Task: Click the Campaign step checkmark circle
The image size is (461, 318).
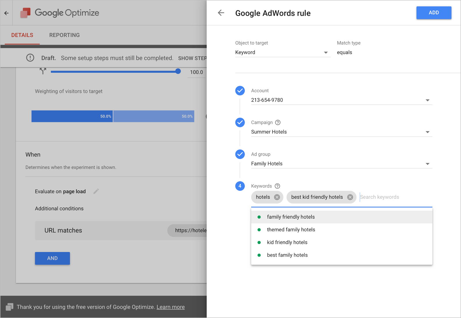Action: pos(240,123)
